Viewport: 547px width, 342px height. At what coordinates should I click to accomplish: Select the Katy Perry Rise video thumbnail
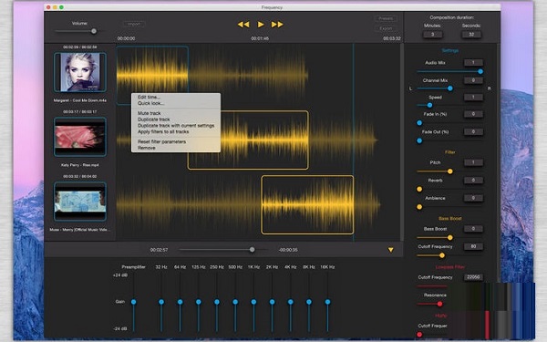[80, 137]
